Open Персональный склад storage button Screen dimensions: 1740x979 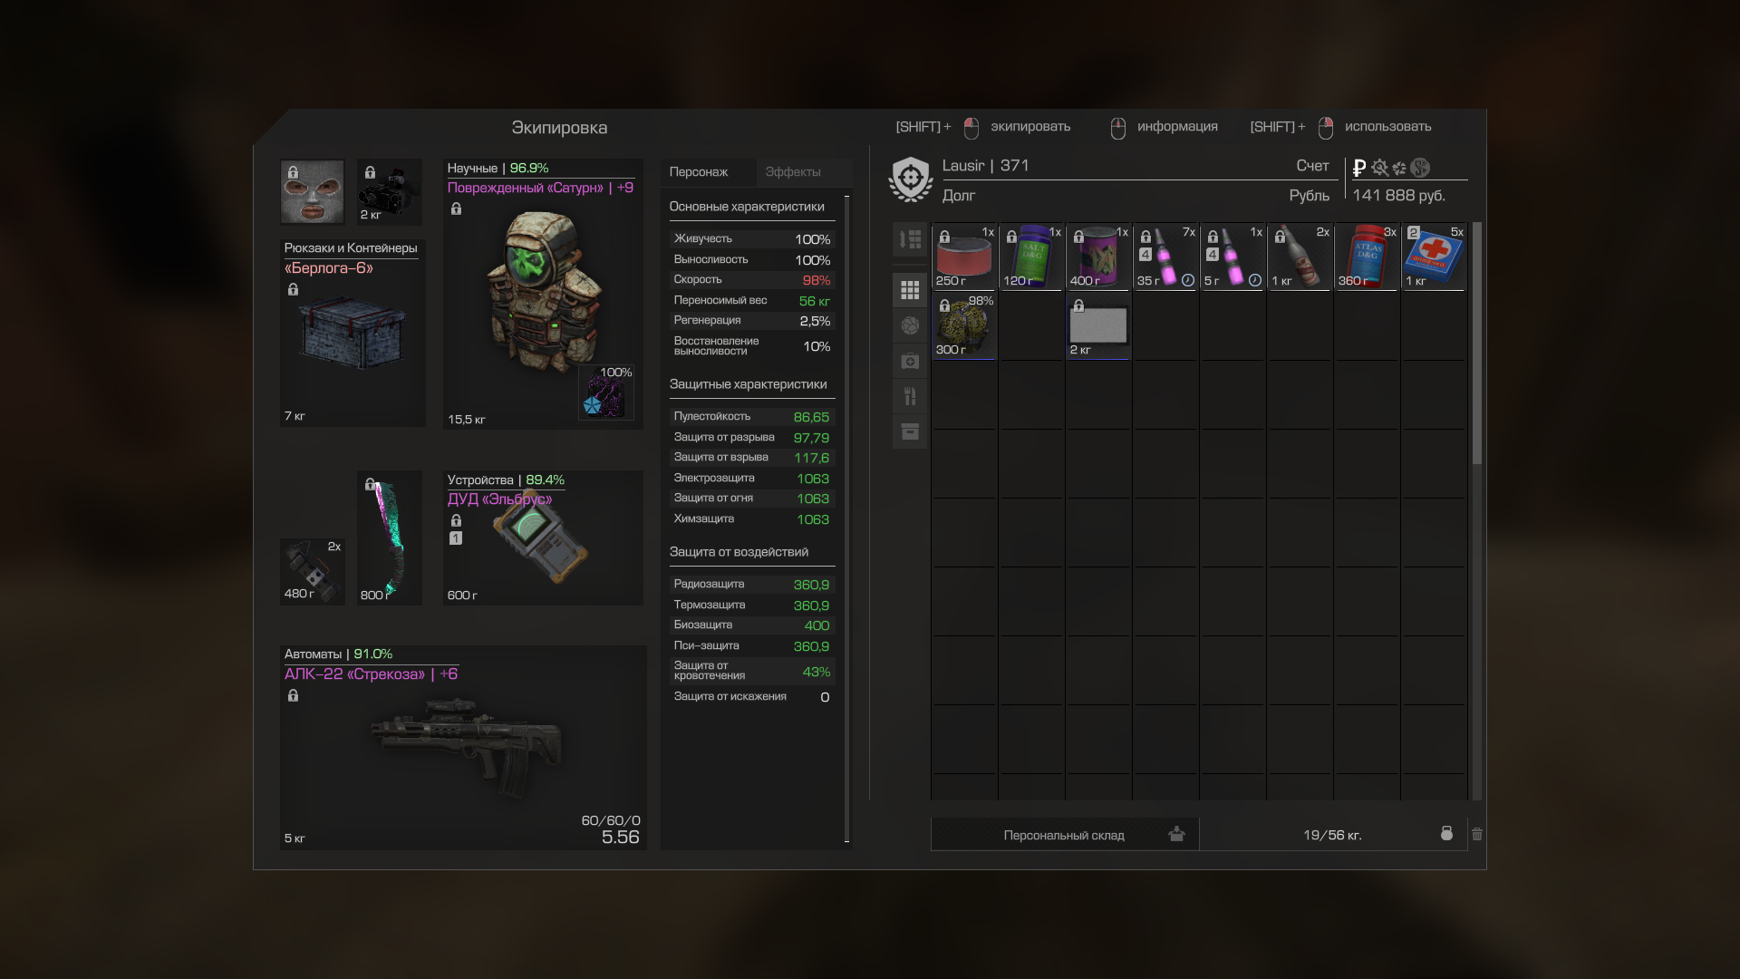pos(1065,835)
